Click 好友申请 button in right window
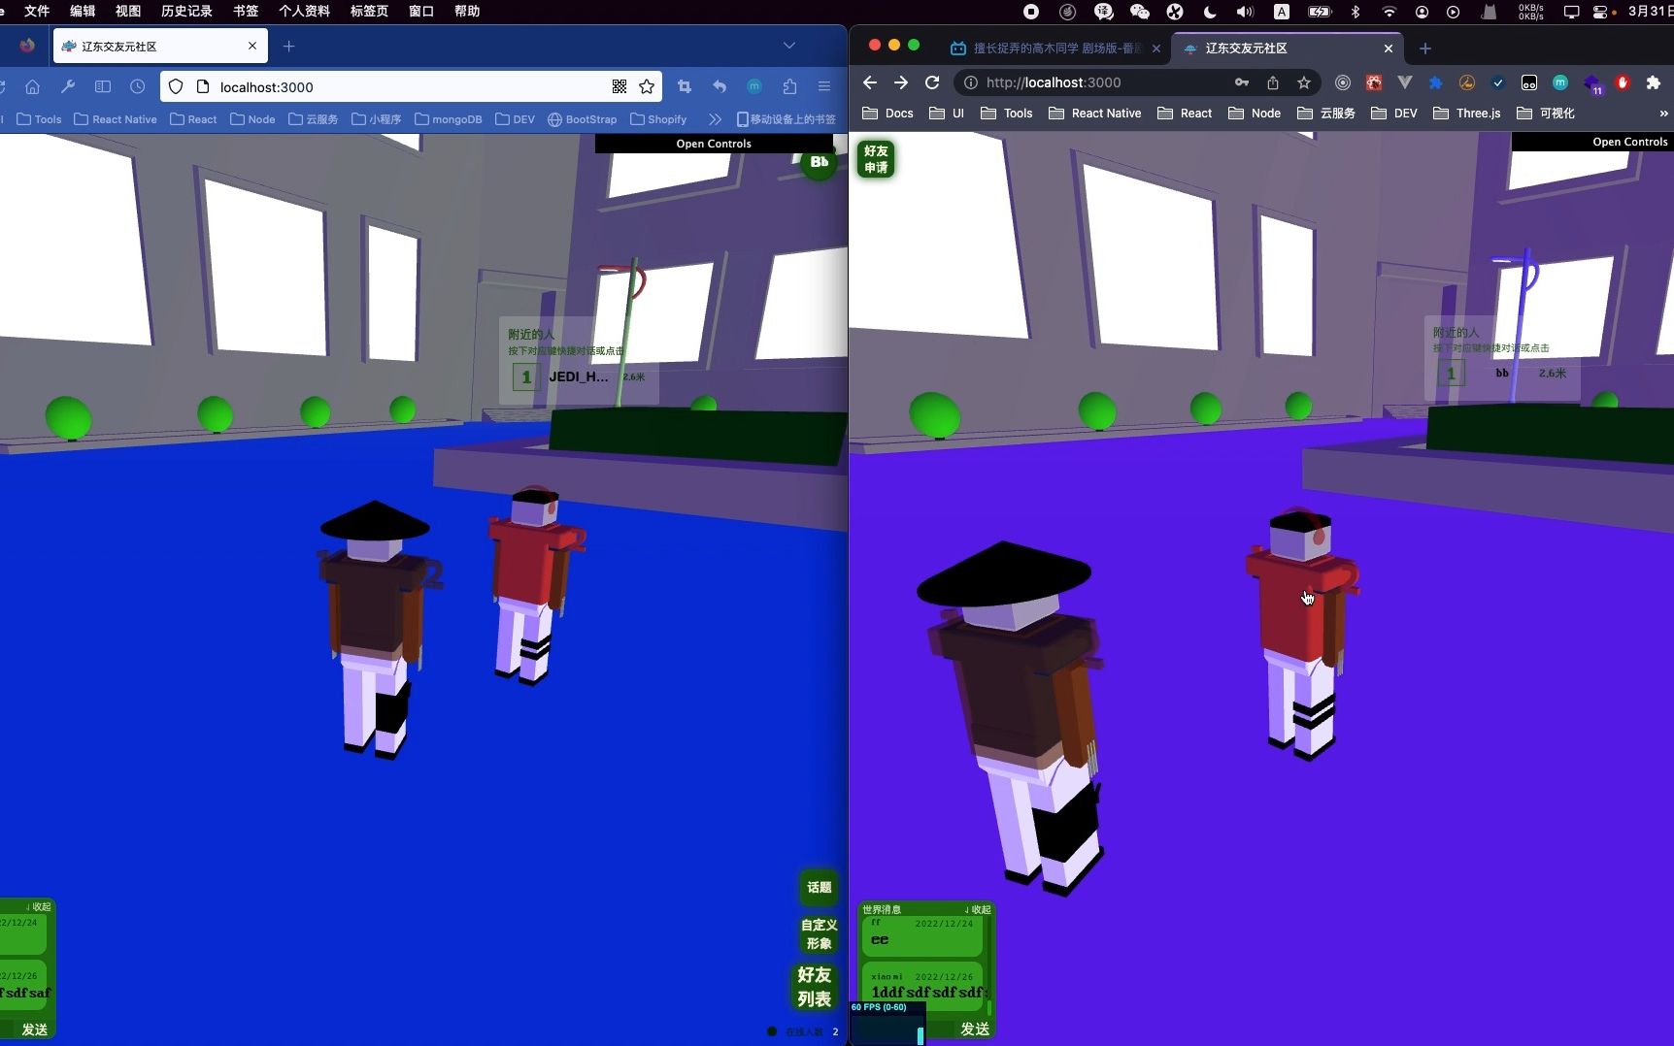This screenshot has height=1046, width=1674. point(876,159)
